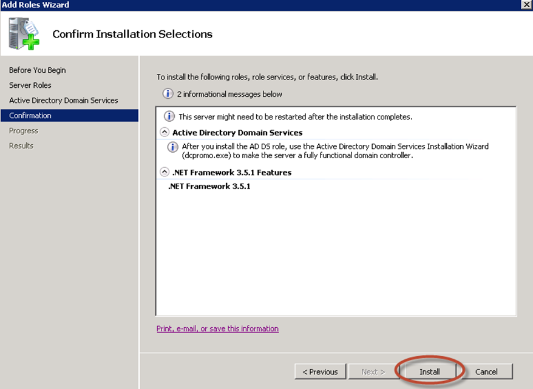This screenshot has width=533, height=389.
Task: Open Print, e-mail, or save this information link
Action: coord(217,328)
